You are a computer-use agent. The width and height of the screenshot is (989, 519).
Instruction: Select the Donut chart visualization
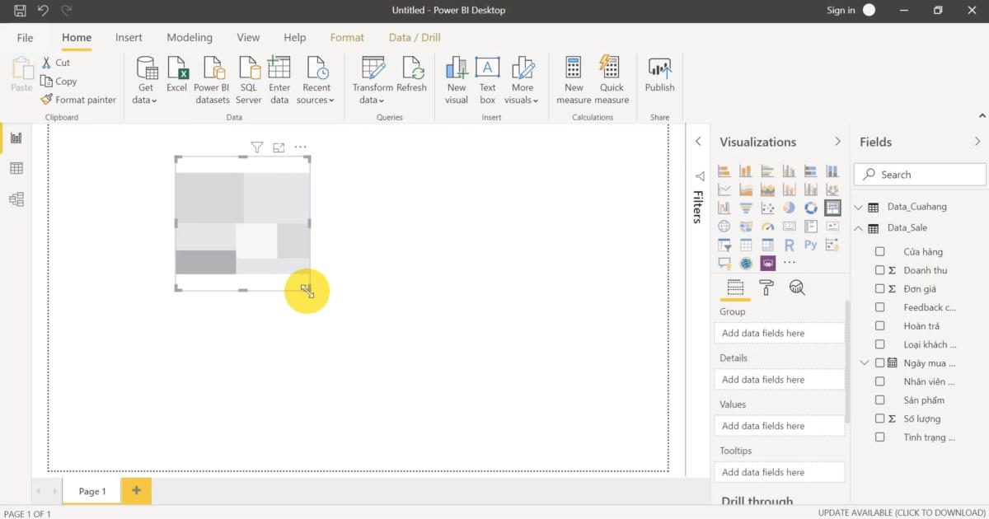(810, 208)
